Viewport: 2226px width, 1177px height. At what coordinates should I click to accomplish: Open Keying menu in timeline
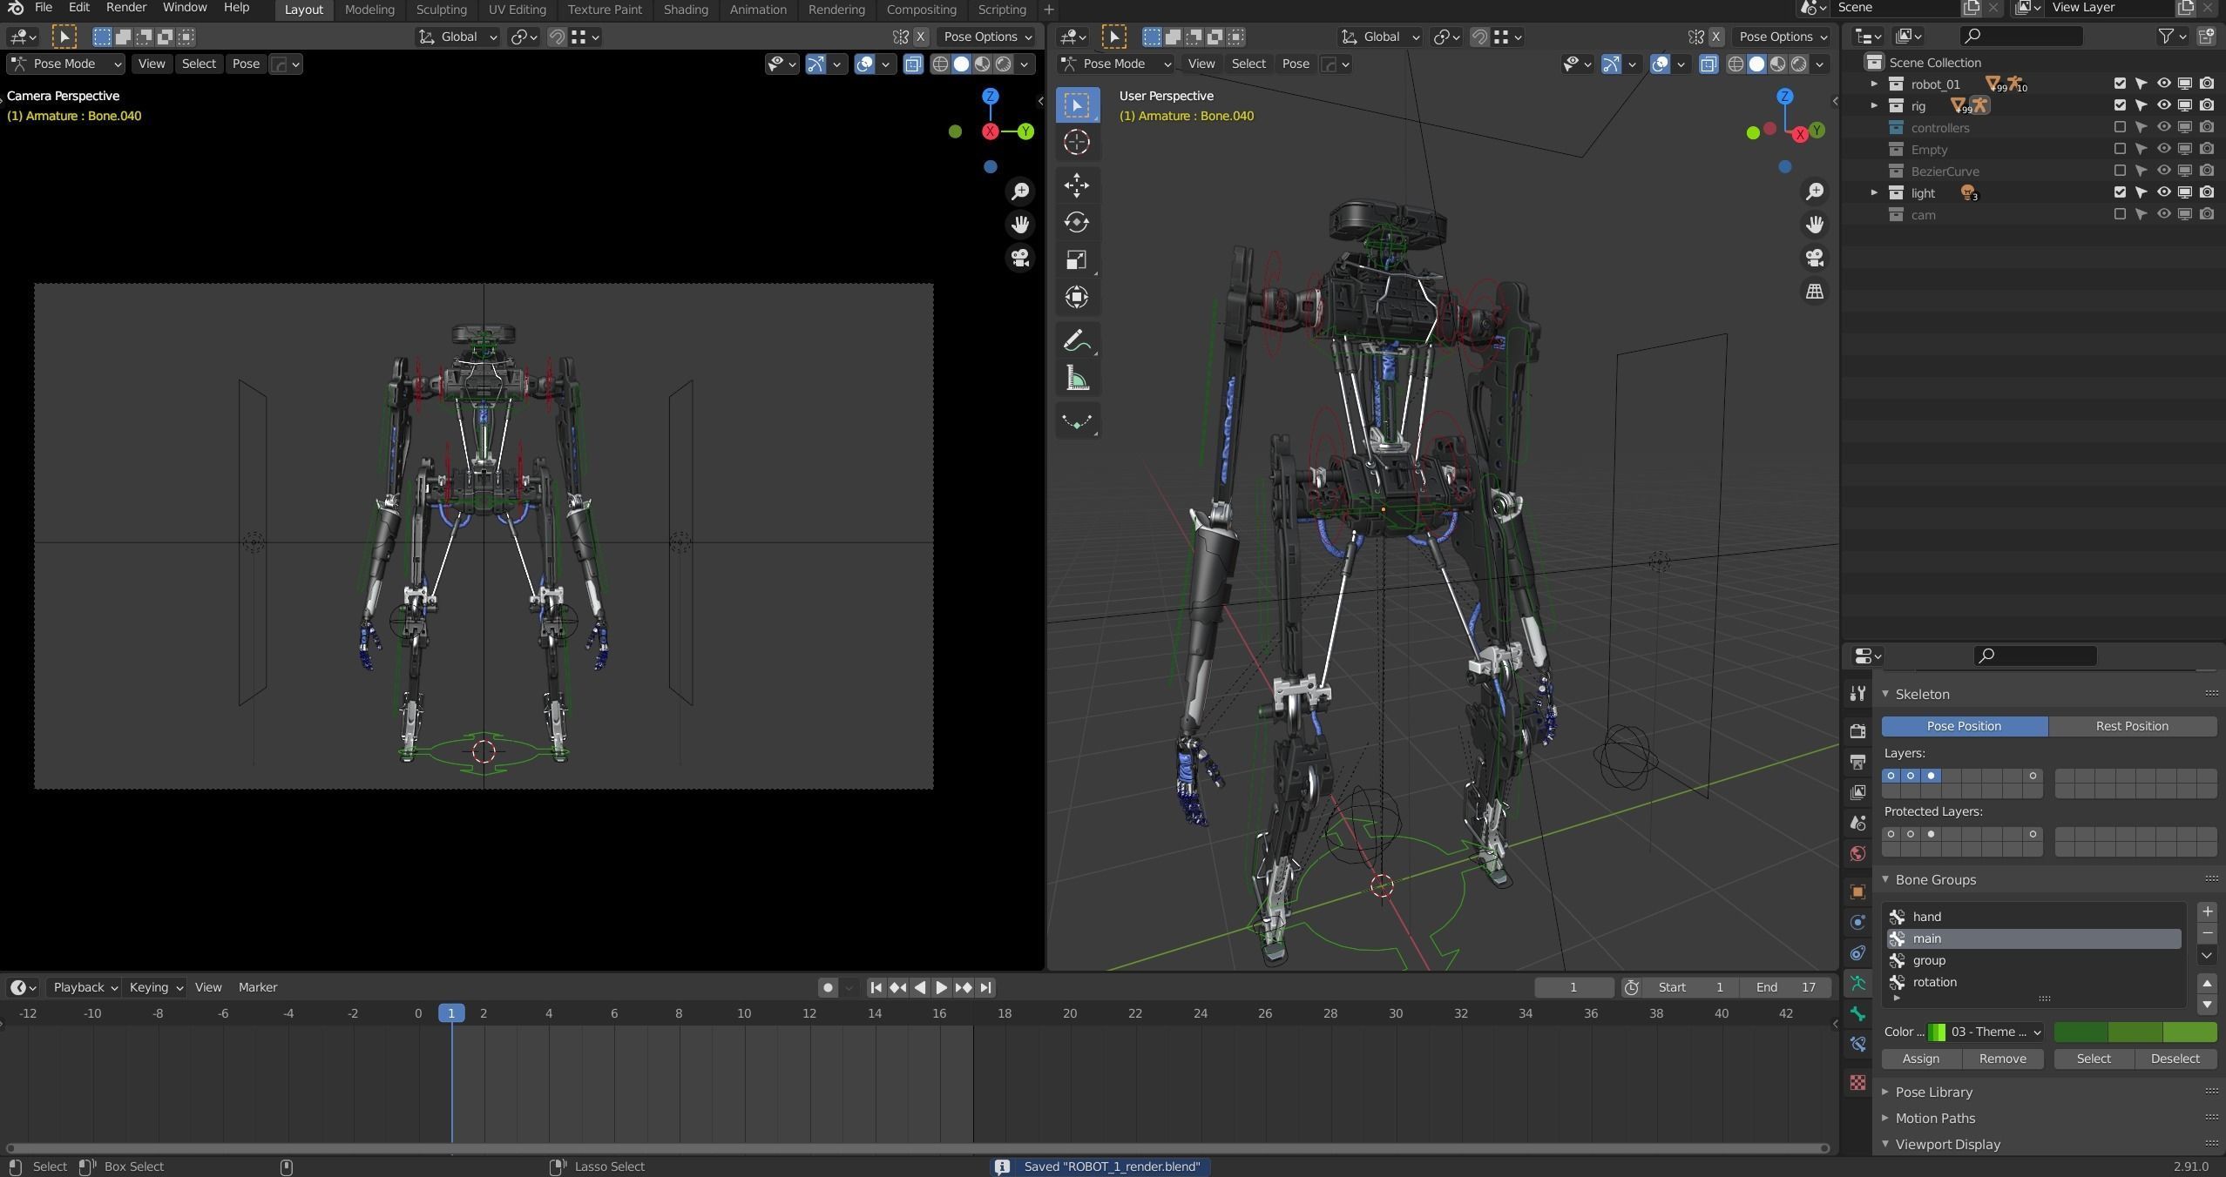click(x=155, y=987)
